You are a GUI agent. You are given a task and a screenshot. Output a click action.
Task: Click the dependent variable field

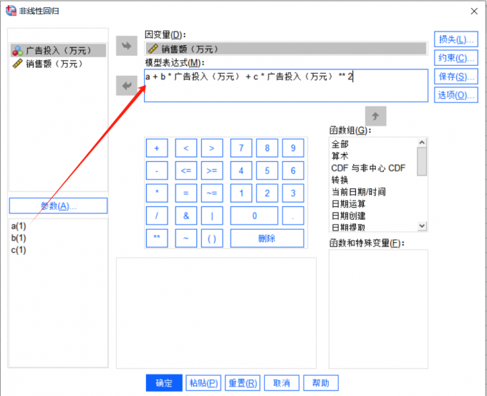(x=286, y=49)
